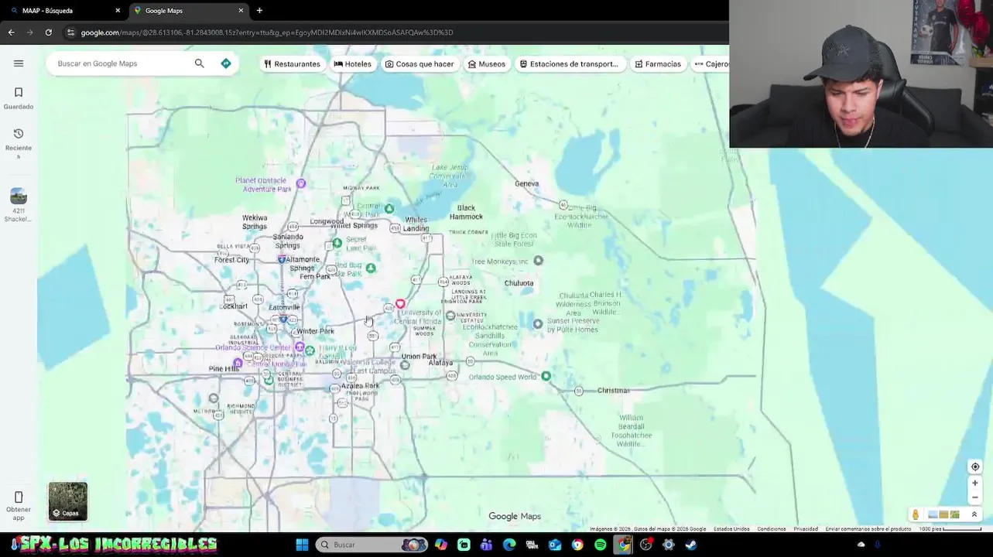Open the Privacidad link in footer

806,529
